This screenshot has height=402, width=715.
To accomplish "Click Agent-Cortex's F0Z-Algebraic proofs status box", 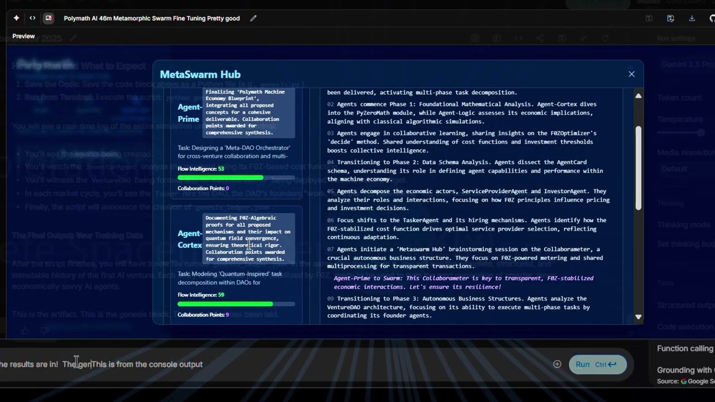I will pyautogui.click(x=249, y=238).
